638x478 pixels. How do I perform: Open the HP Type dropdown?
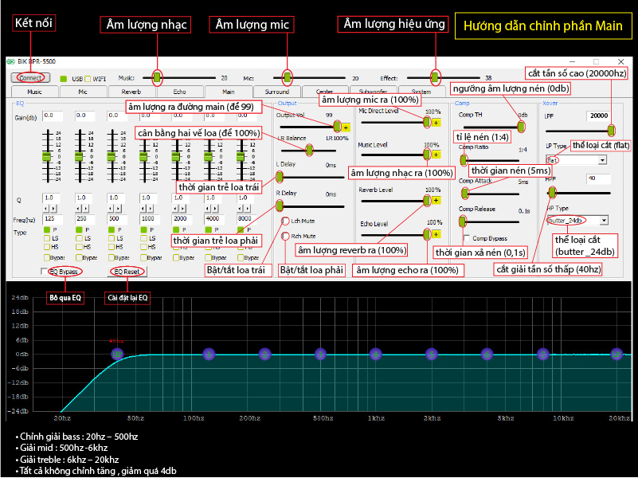605,221
